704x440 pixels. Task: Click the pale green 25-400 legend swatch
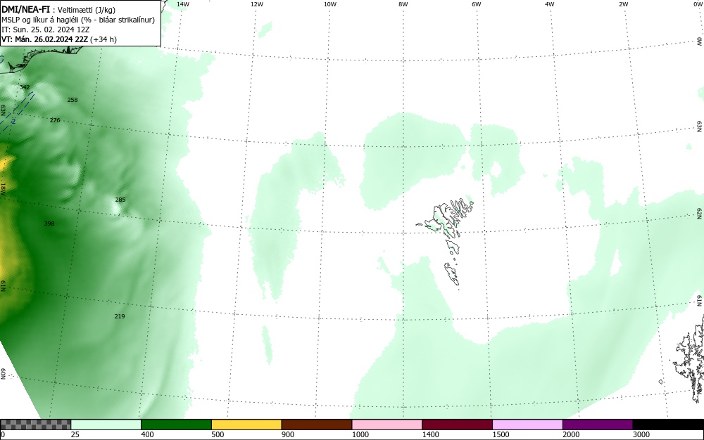click(106, 425)
